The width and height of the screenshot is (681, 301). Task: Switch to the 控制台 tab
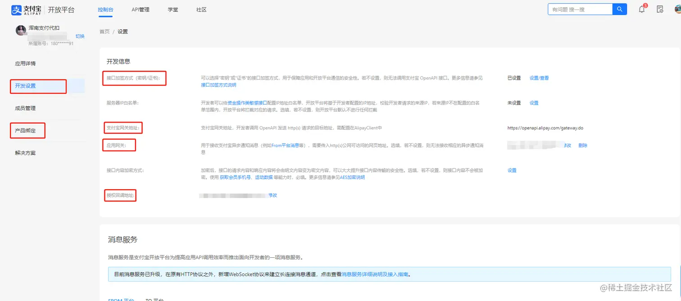pyautogui.click(x=105, y=9)
